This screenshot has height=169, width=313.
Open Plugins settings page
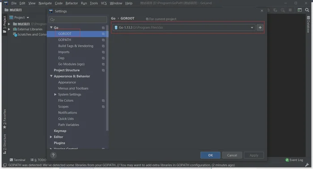point(59,143)
